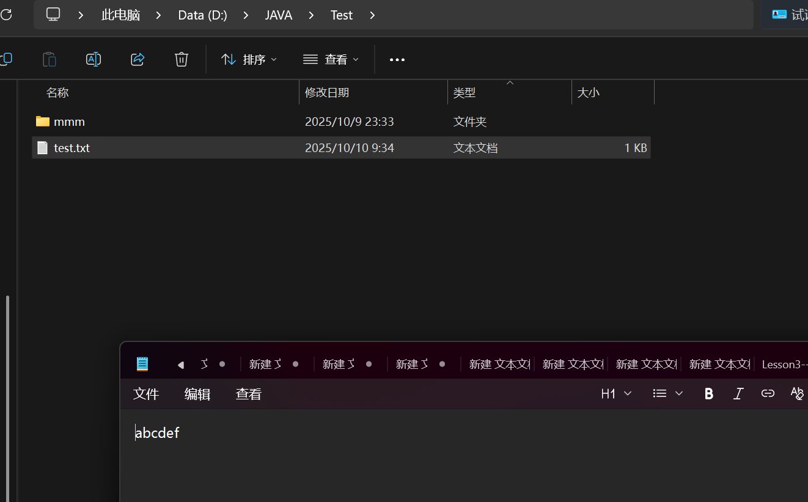Share test.txt via the share icon
This screenshot has width=808, height=502.
coord(137,59)
